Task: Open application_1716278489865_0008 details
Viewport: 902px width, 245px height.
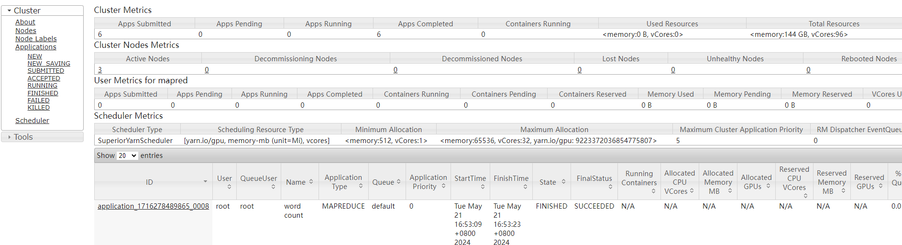Action: (x=153, y=206)
